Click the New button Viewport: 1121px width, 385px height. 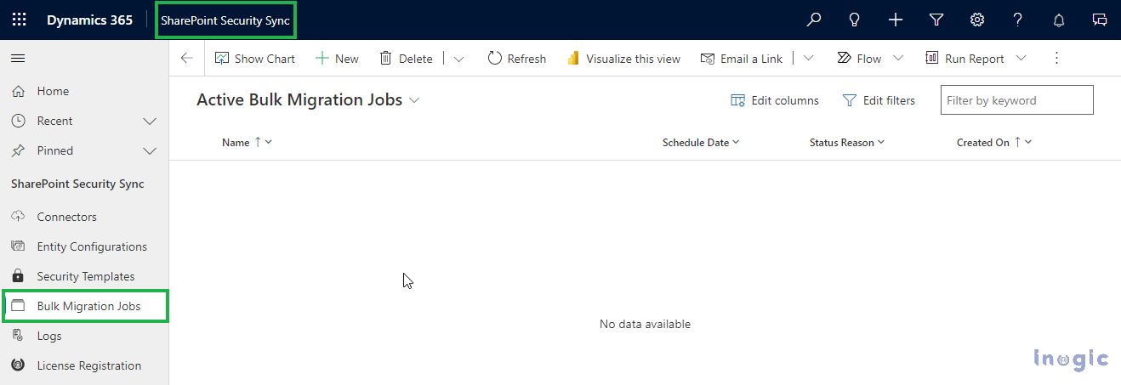click(337, 59)
